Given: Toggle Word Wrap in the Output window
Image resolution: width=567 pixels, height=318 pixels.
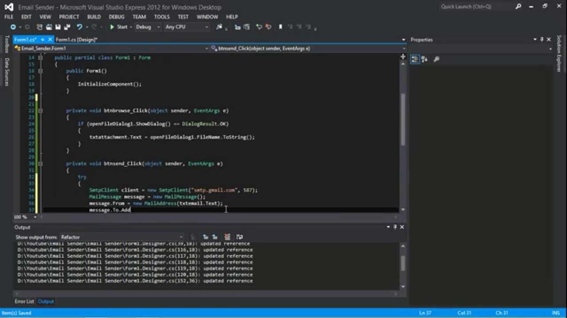Looking at the screenshot, I should point(240,237).
